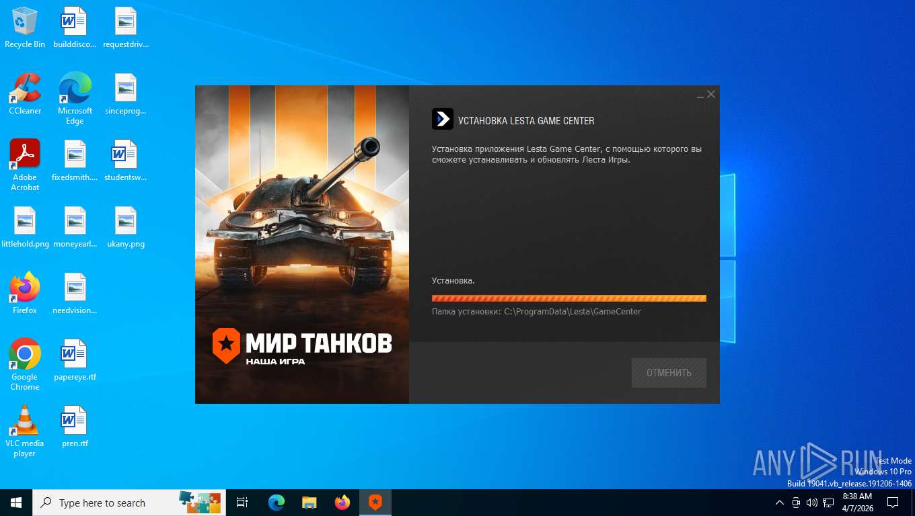Open the Windows Start menu
The height and width of the screenshot is (516, 915).
pyautogui.click(x=16, y=503)
